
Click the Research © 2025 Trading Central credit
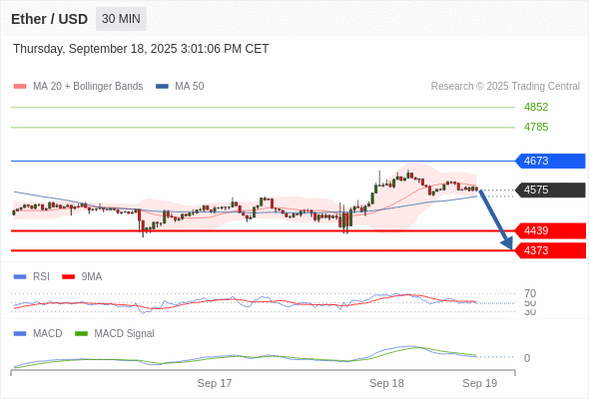click(x=505, y=87)
